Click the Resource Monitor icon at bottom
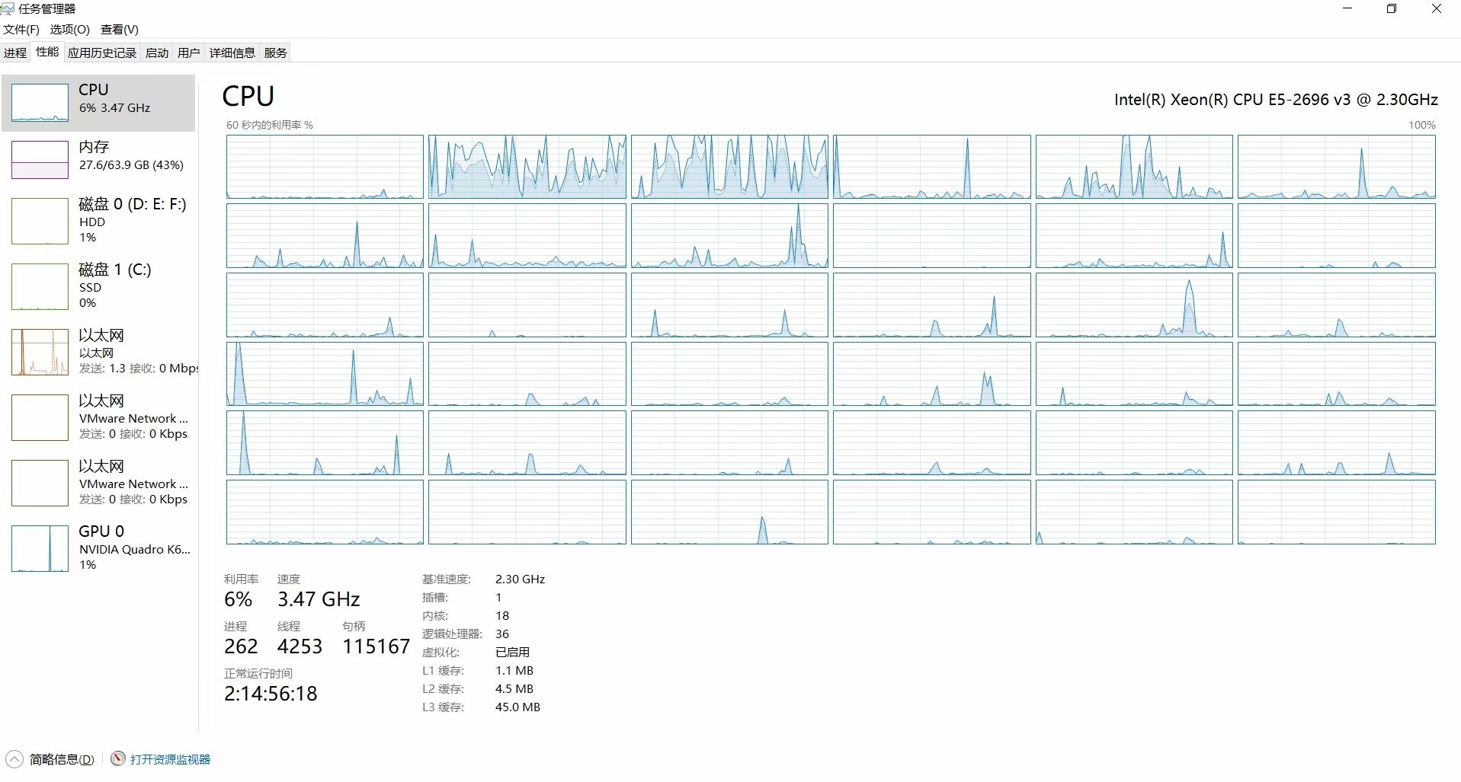The image size is (1461, 782). point(118,758)
